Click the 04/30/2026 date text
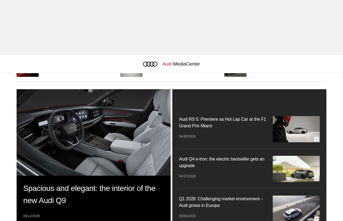343x221 pixels. pos(187,136)
